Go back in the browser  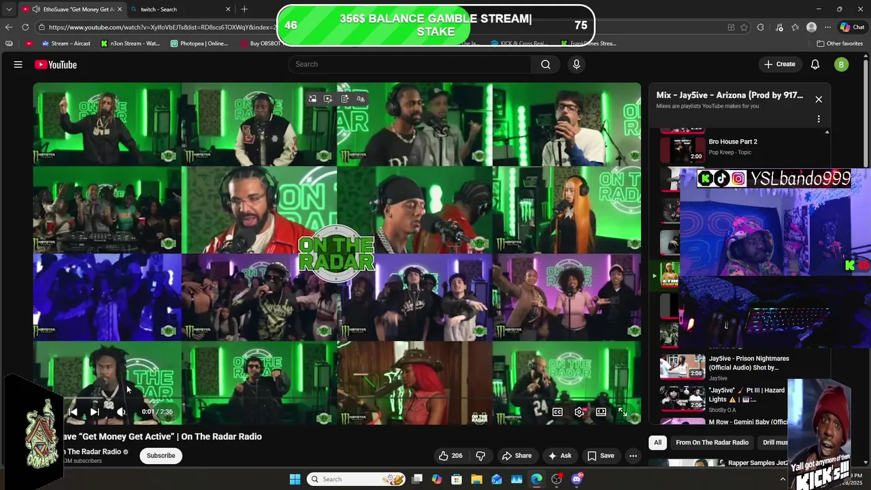[x=9, y=27]
